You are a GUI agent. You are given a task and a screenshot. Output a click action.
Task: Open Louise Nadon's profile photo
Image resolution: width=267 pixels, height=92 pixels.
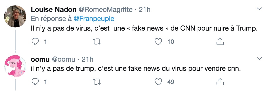(15, 16)
